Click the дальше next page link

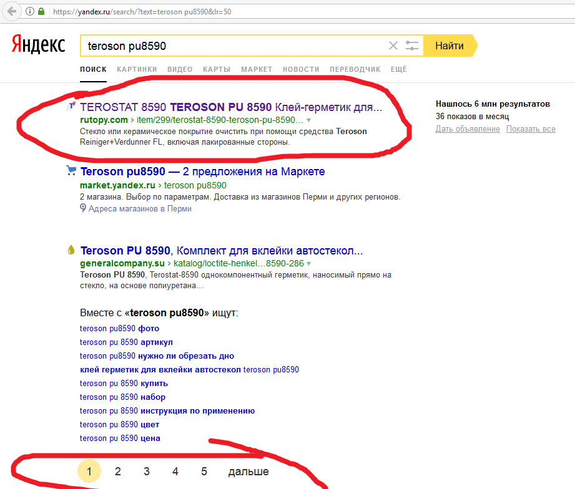[248, 472]
